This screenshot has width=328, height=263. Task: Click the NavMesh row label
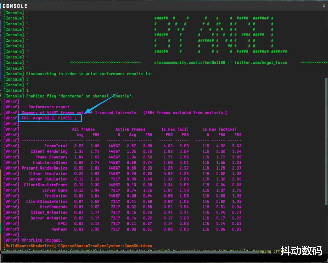click(59, 229)
